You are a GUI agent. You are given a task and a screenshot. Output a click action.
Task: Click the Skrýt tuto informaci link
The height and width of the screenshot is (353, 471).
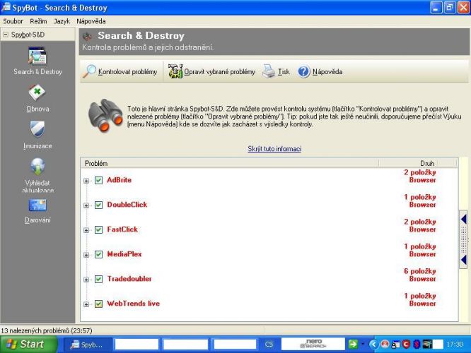[274, 149]
